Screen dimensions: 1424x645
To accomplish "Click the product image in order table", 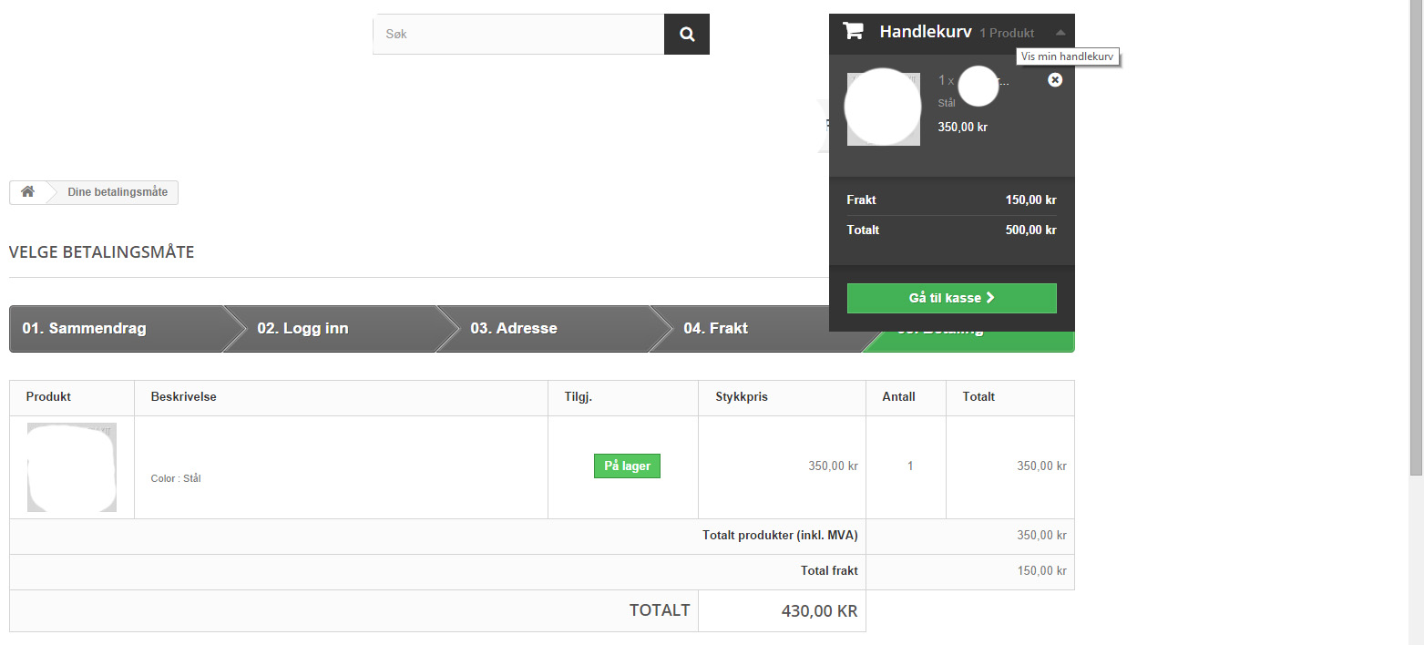I will point(72,467).
